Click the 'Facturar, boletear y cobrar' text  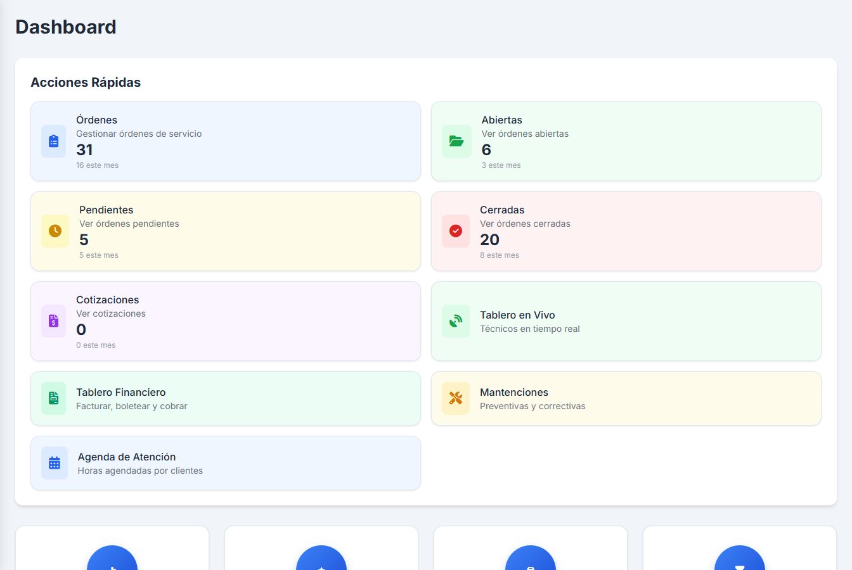pyautogui.click(x=132, y=406)
